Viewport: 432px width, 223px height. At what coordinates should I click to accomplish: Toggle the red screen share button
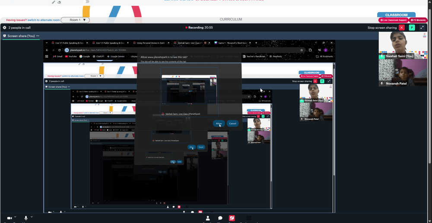tap(232, 218)
